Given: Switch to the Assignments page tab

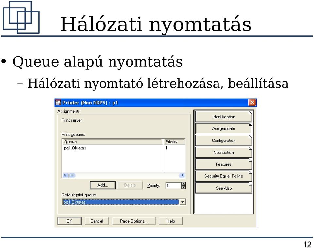Looking at the screenshot, I should click(223, 129).
